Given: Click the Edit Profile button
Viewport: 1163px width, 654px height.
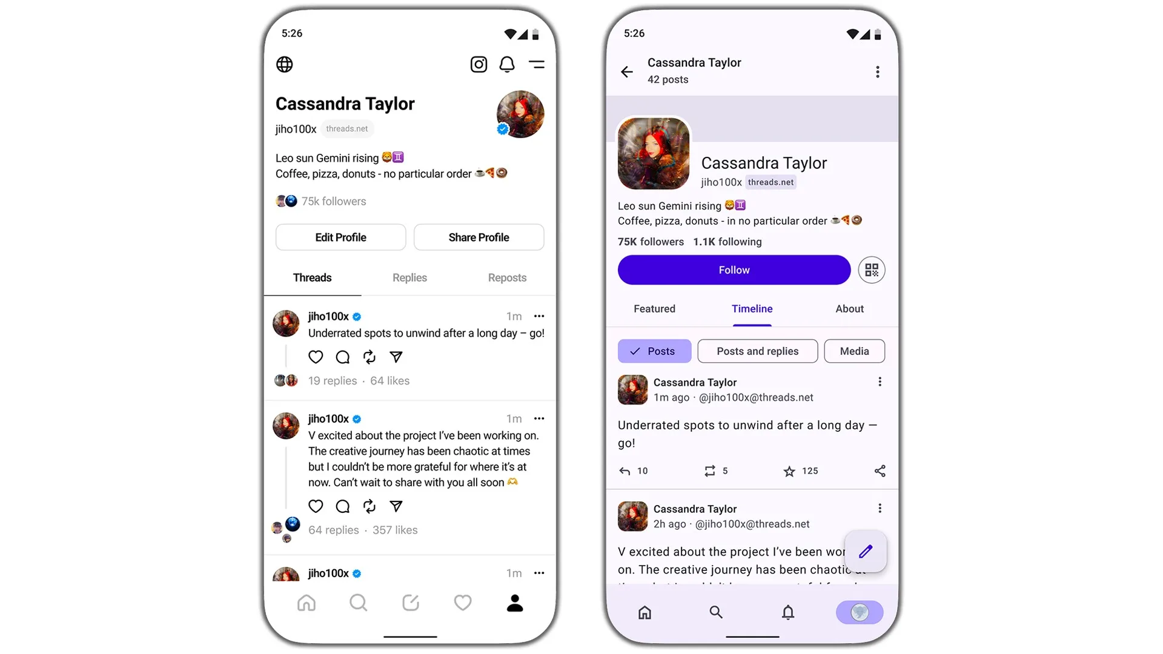Looking at the screenshot, I should point(341,237).
